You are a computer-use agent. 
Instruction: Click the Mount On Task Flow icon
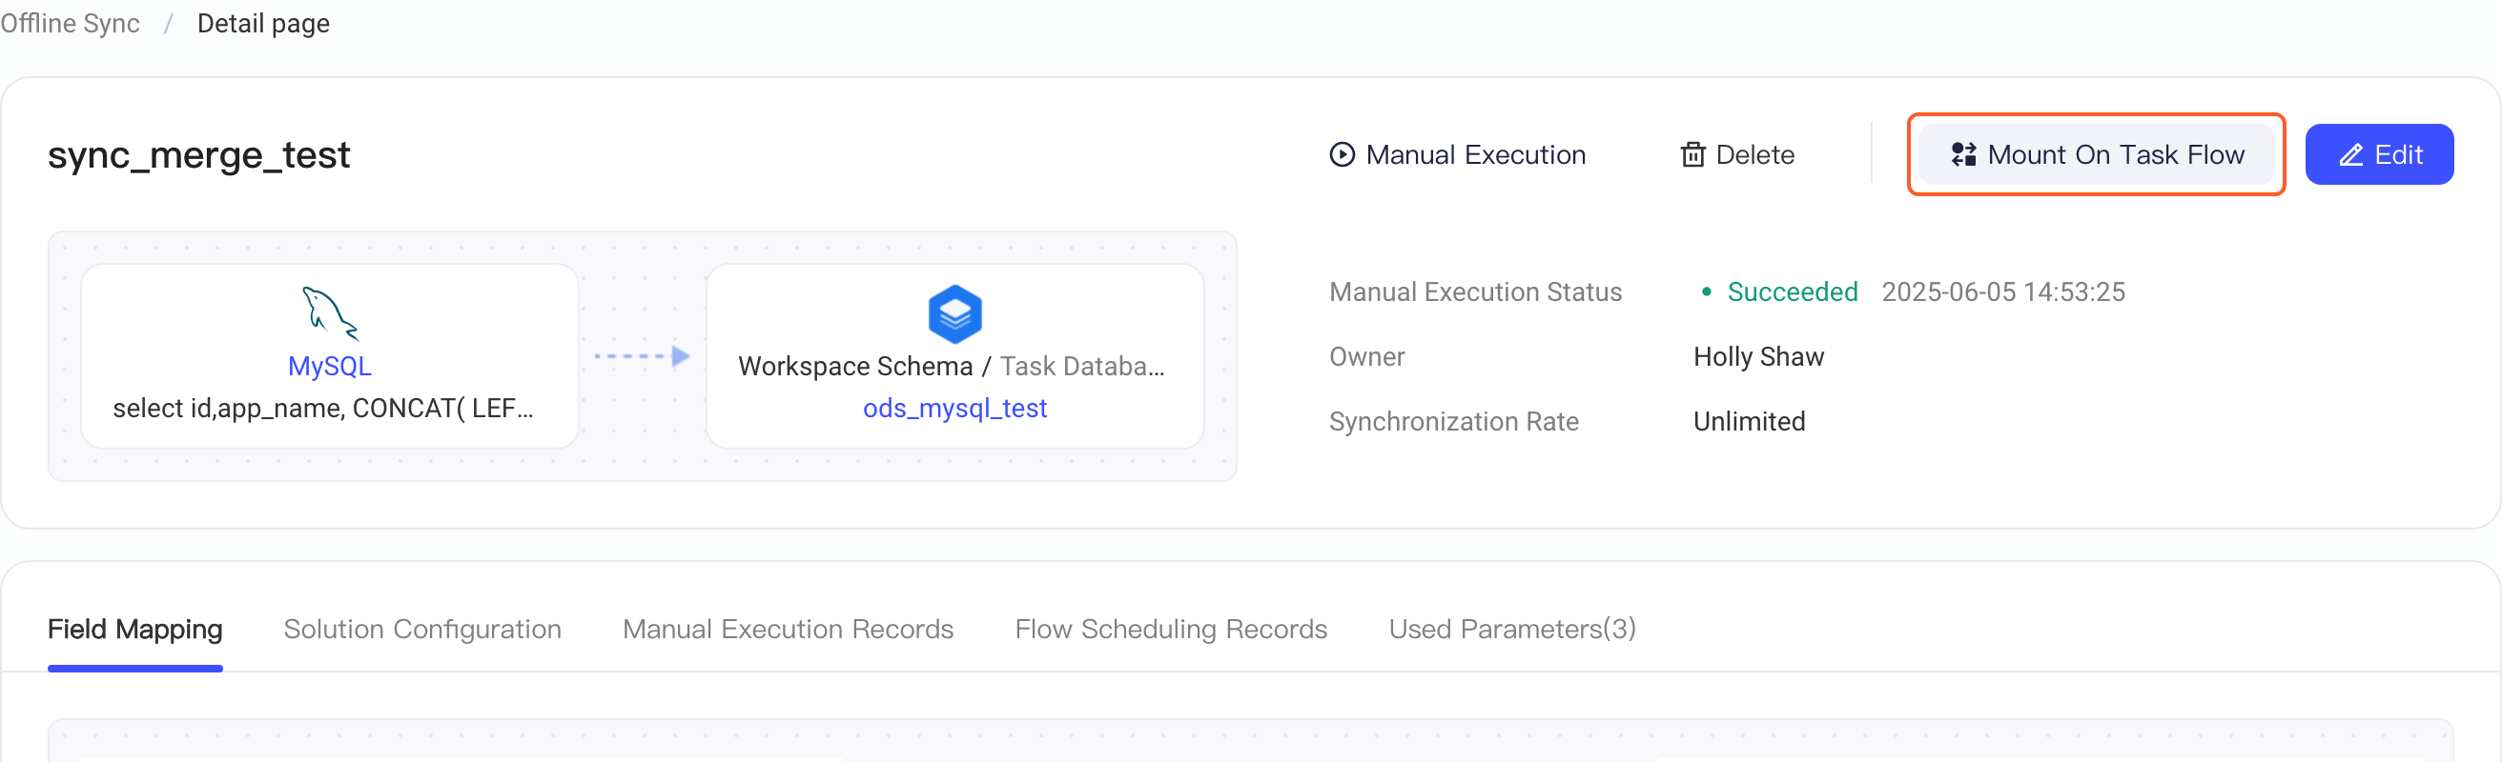1963,154
